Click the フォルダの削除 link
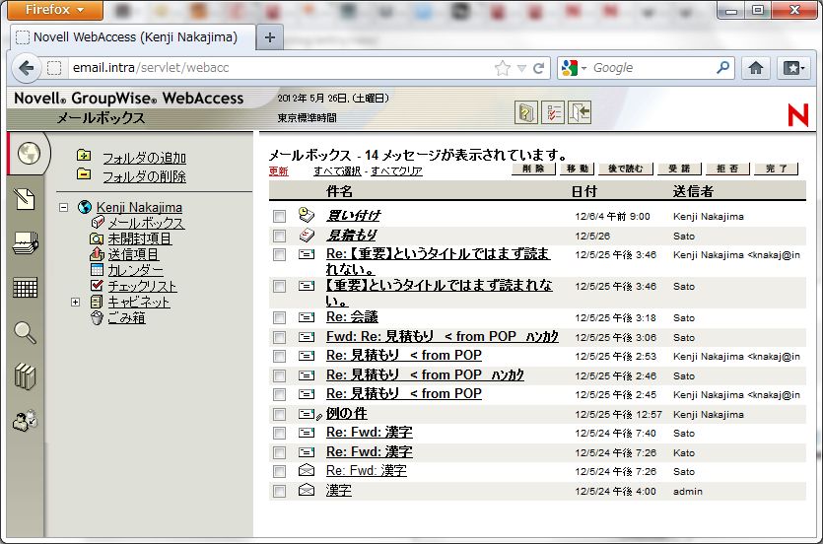The height and width of the screenshot is (544, 823). 144,176
